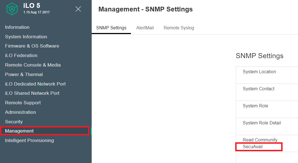Switch to the SNMP Settings tab
298x163 pixels.
(111, 28)
